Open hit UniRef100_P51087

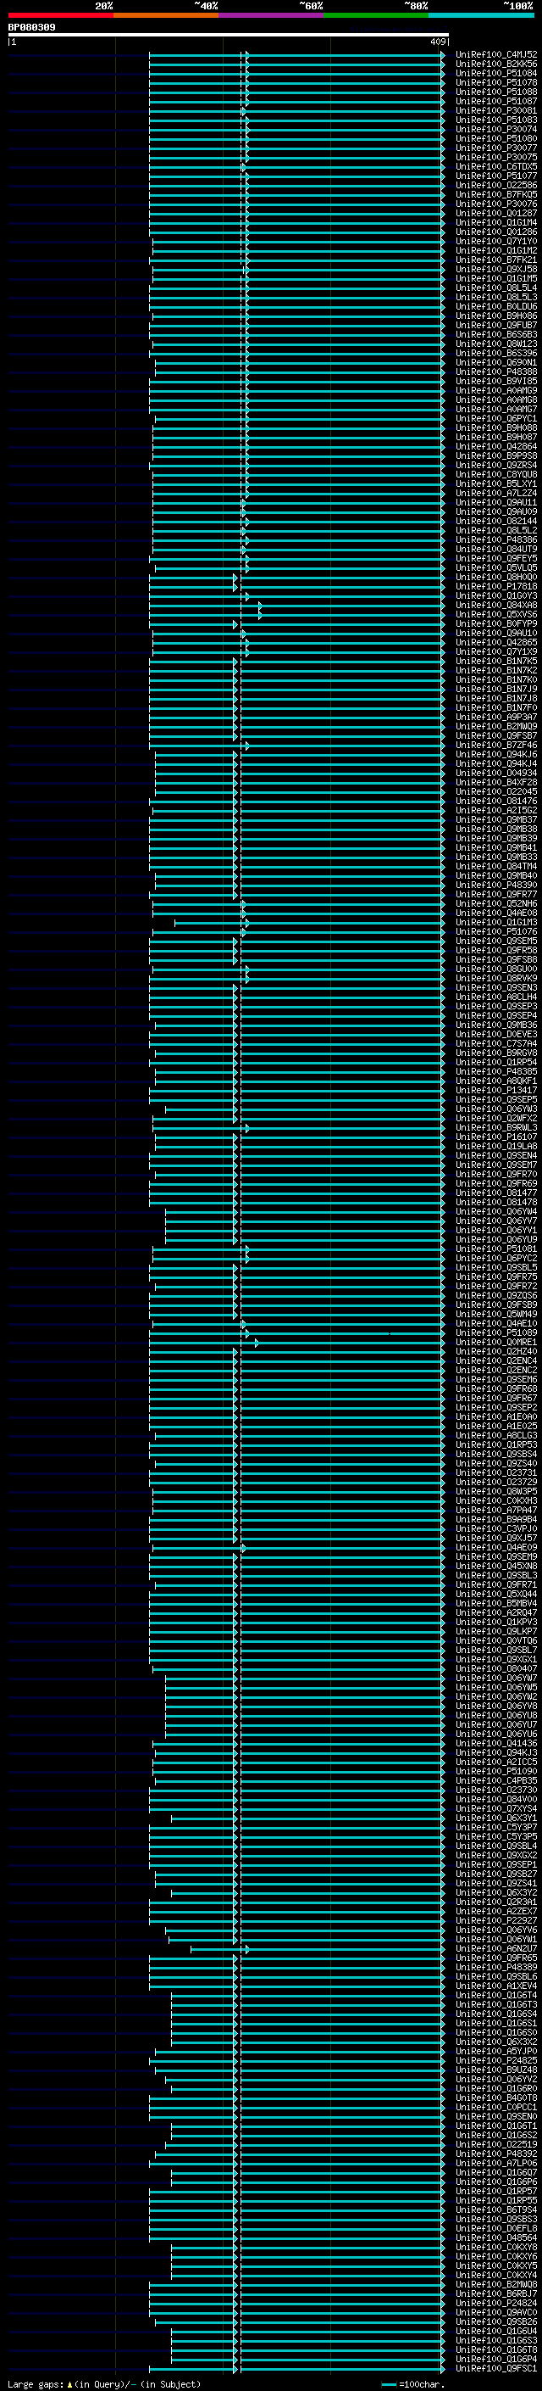coord(496,101)
